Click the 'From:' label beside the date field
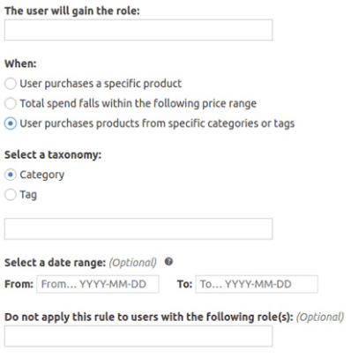 click(19, 284)
